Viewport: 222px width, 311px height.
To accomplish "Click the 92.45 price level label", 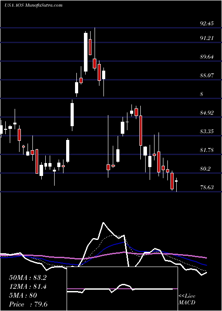I will 207,24.
